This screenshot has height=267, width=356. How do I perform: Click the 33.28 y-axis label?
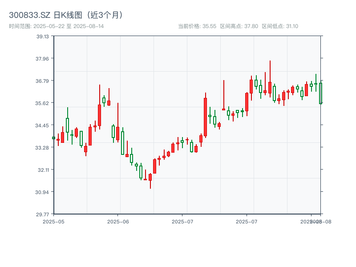pyautogui.click(x=43, y=147)
